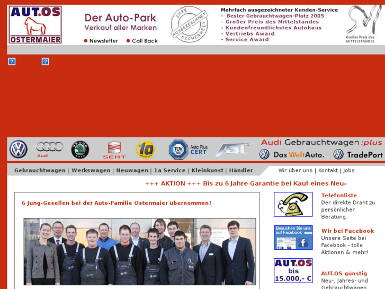Open the Besuchen Sie uns auf Facebook image
This screenshot has height=289, width=385.
293,238
